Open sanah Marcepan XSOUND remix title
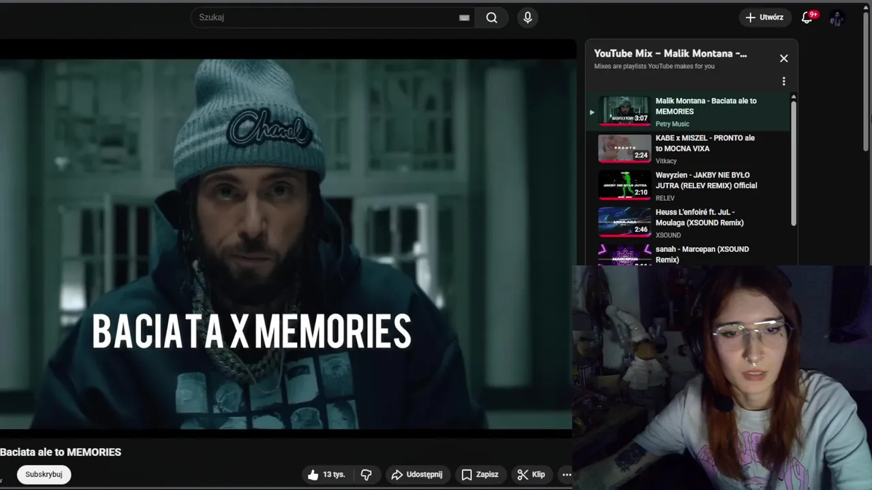Viewport: 872px width, 490px height. click(702, 255)
